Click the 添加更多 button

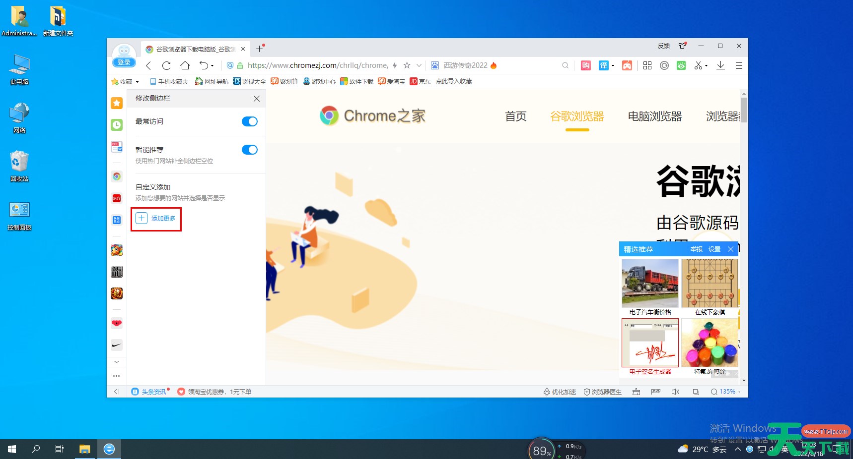[x=156, y=219]
